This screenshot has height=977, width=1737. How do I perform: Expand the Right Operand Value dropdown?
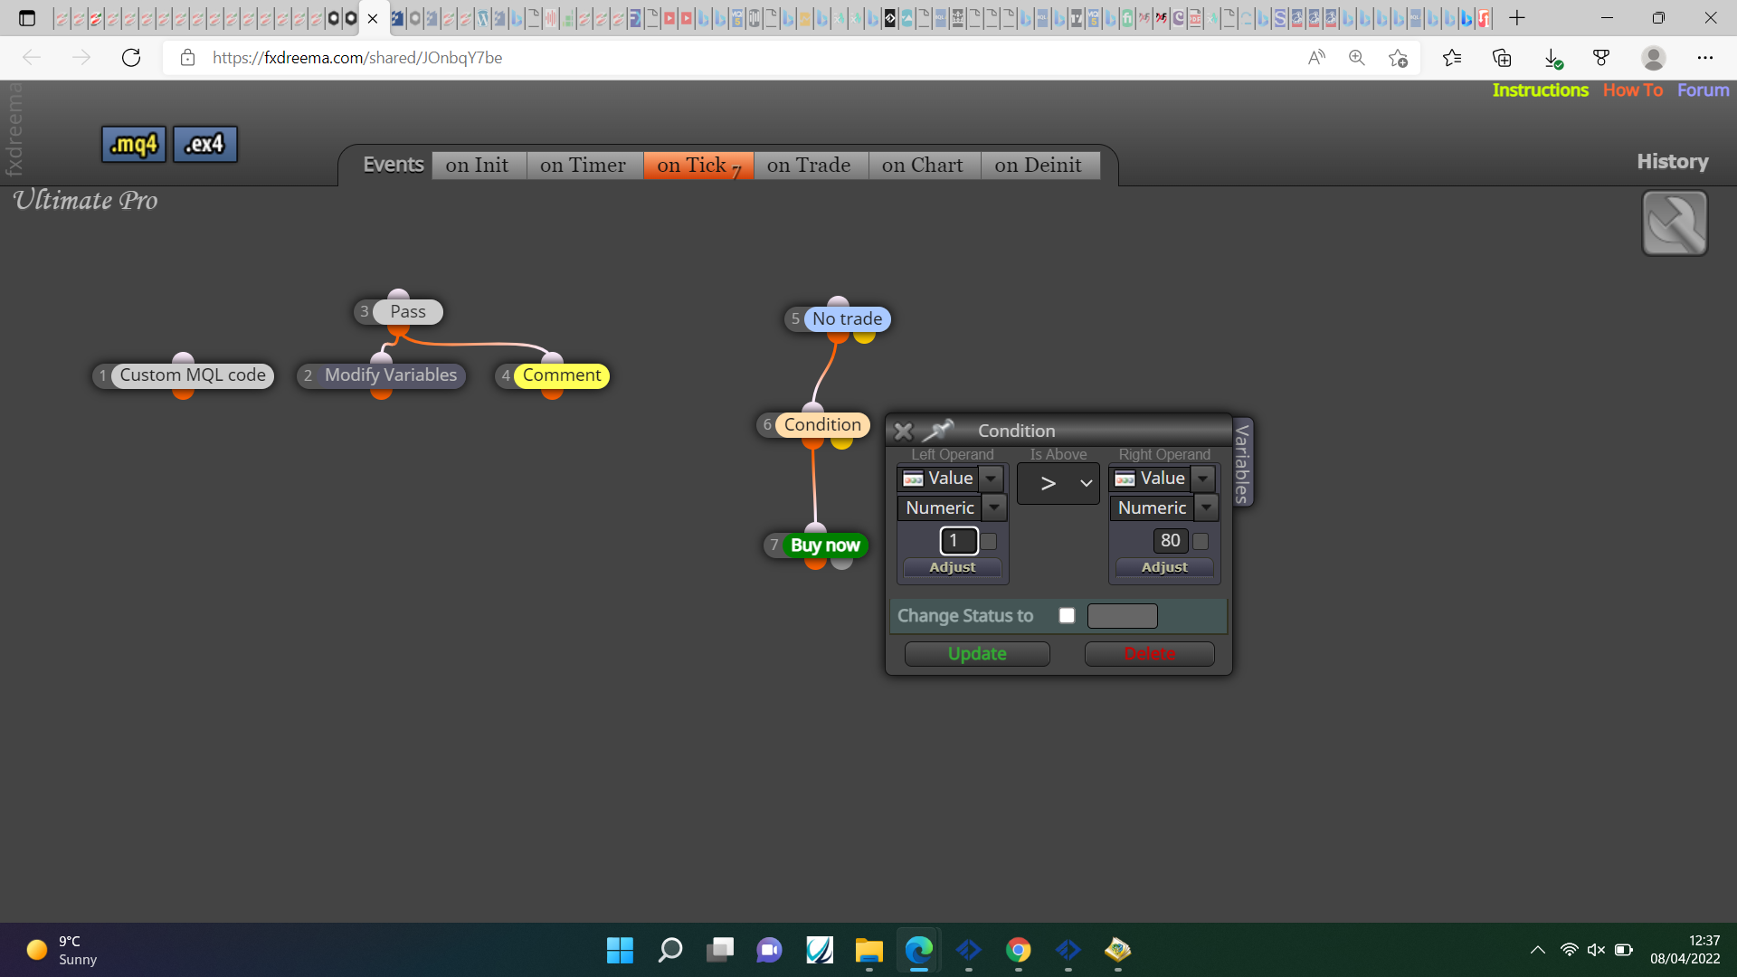(x=1203, y=478)
